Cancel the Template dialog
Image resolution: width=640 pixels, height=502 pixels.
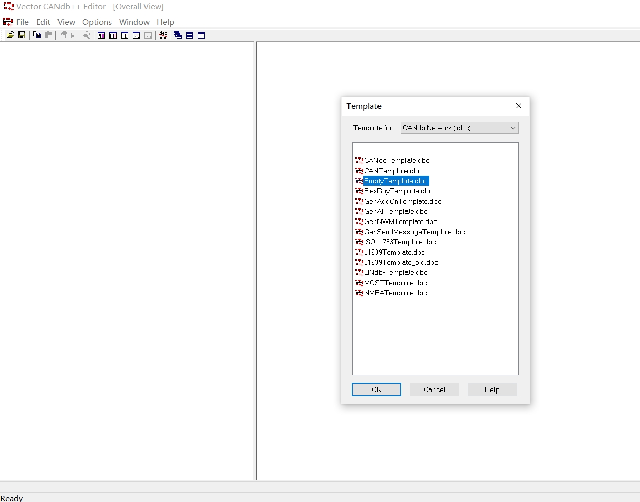tap(434, 389)
